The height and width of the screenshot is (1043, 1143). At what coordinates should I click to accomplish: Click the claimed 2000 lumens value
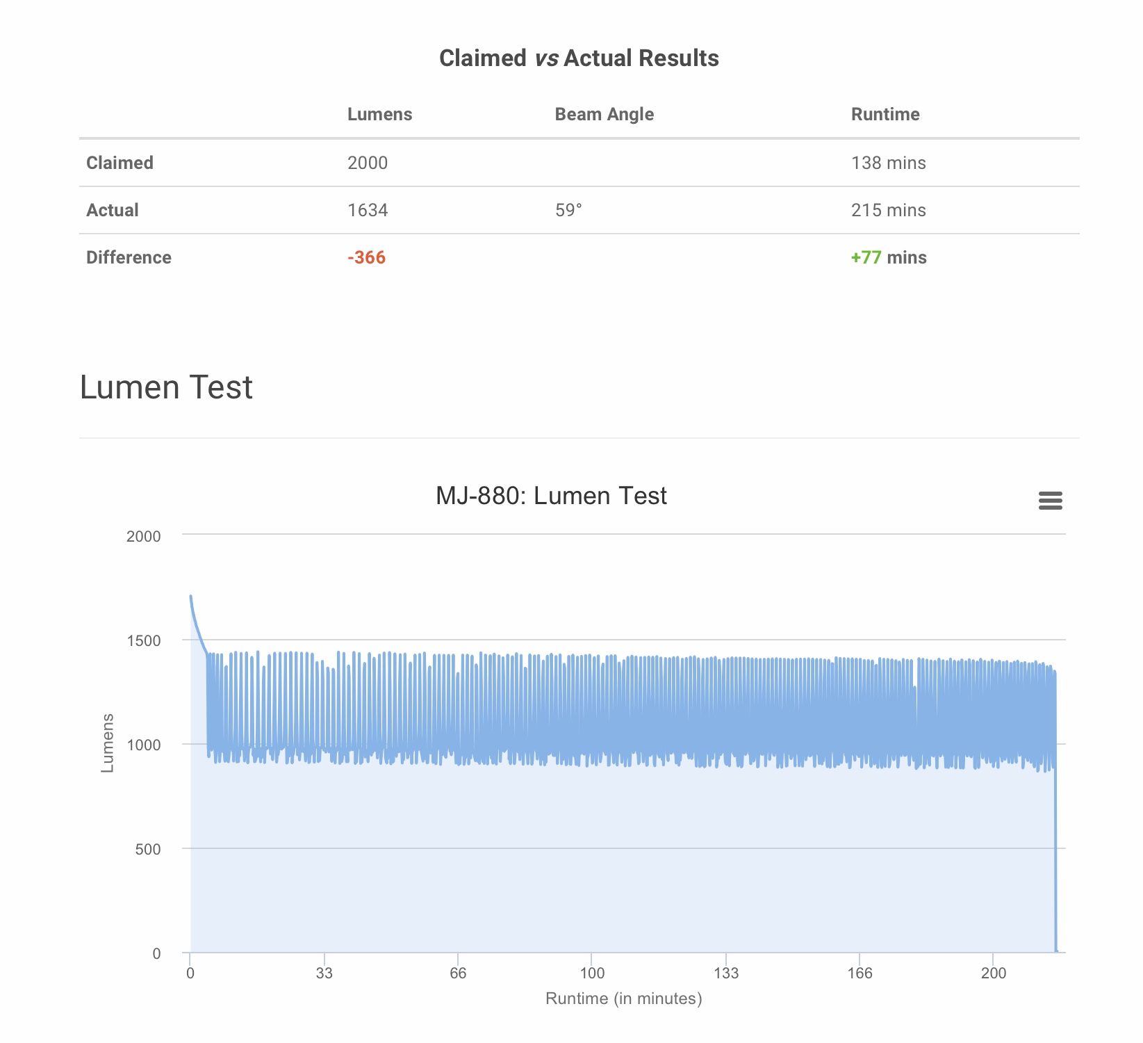point(368,163)
